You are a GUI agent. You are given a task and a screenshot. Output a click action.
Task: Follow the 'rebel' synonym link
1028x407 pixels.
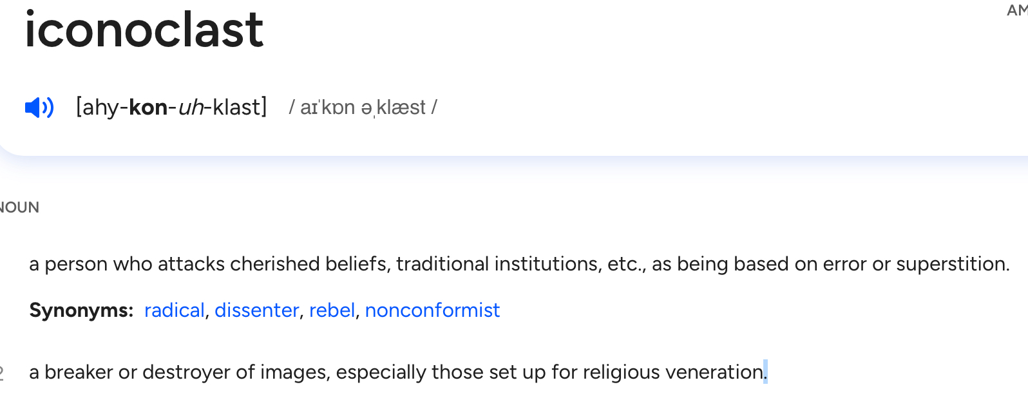click(x=332, y=310)
